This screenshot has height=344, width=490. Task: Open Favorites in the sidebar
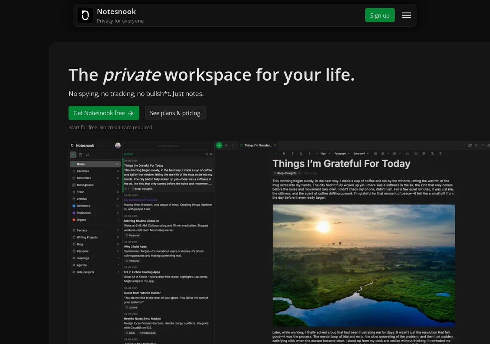coord(95,171)
